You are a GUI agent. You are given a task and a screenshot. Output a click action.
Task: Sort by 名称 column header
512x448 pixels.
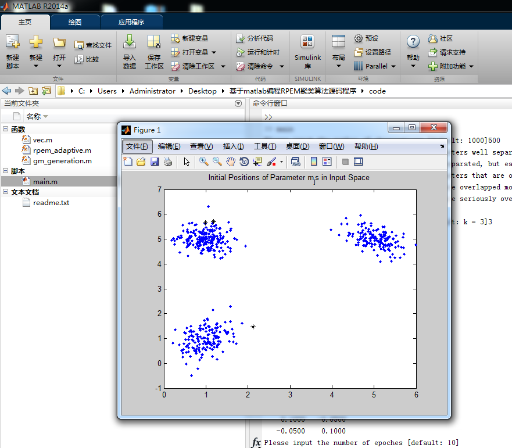[33, 117]
